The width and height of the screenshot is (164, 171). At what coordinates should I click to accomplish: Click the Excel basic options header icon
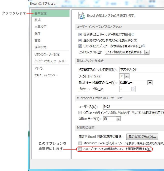pyautogui.click(x=82, y=15)
